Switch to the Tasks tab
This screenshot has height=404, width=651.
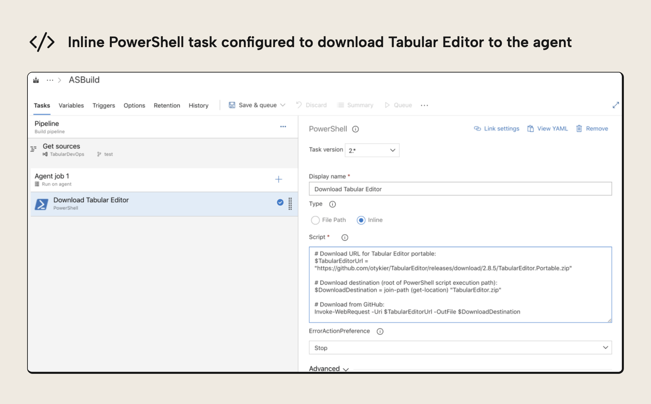click(x=42, y=105)
